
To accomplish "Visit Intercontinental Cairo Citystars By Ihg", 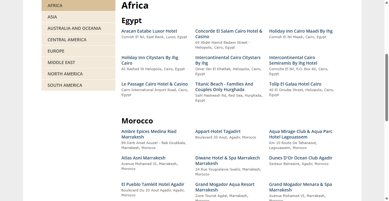I will [x=228, y=60].
